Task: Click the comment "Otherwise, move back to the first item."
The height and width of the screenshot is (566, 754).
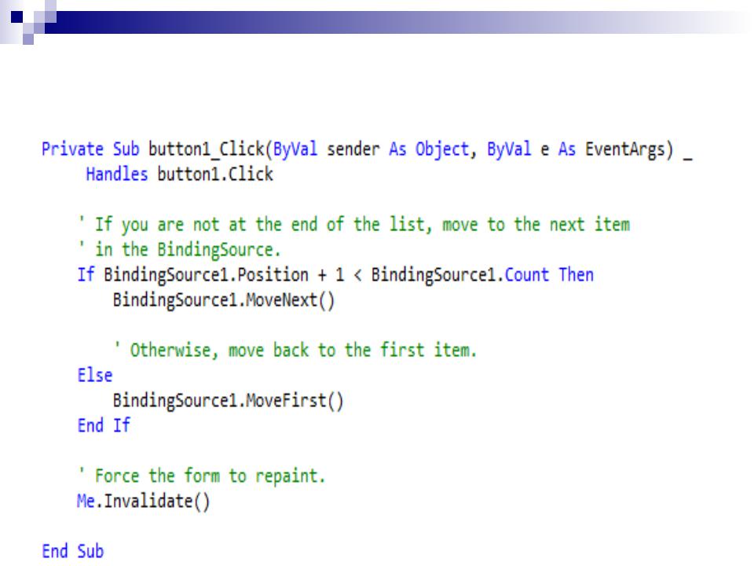Action: click(x=303, y=351)
